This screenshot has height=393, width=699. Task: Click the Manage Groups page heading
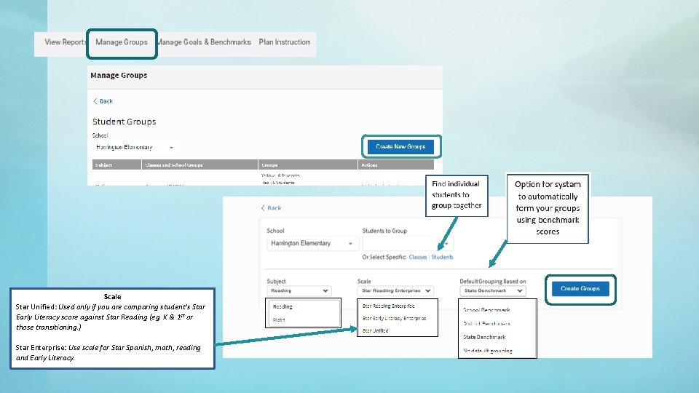(119, 75)
